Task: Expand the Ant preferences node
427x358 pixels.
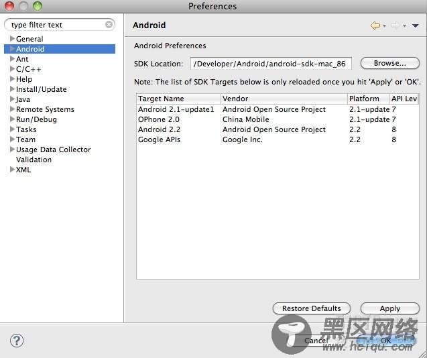Action: tap(12, 59)
